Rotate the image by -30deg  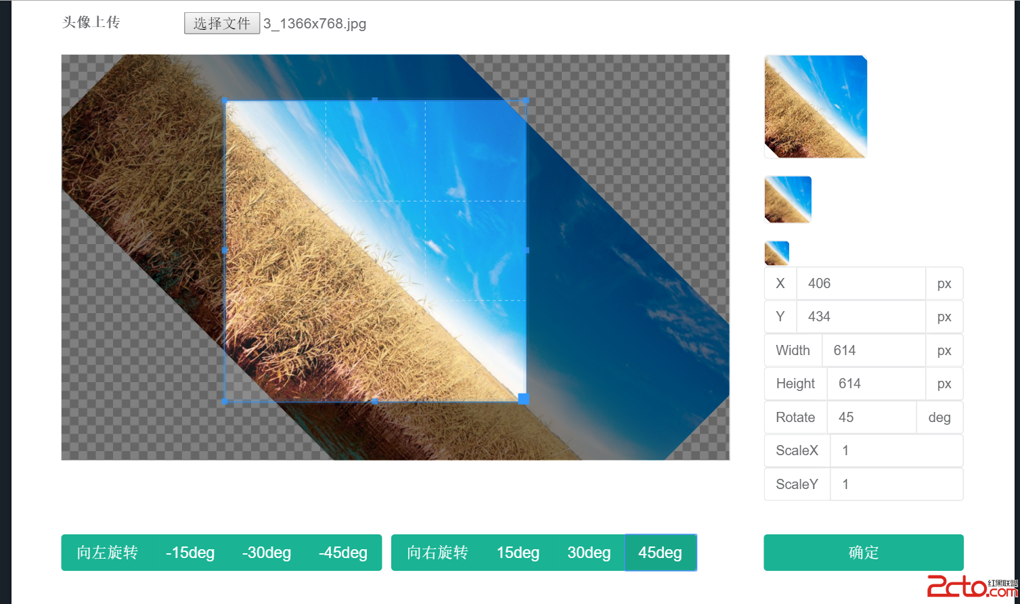pyautogui.click(x=267, y=553)
